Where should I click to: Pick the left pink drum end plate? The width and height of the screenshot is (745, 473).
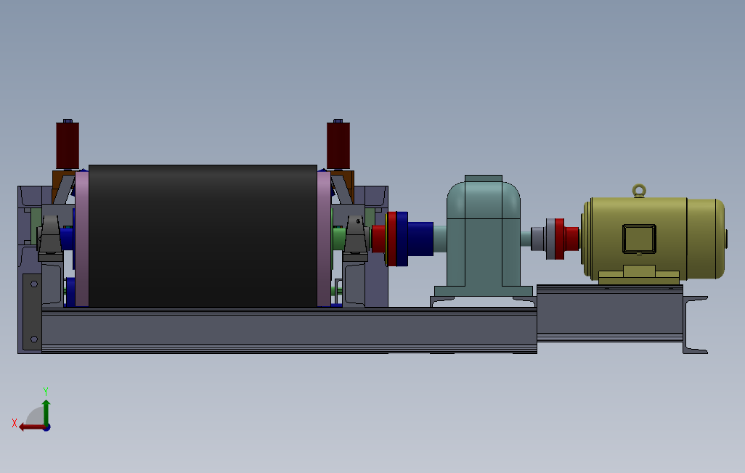tap(82, 239)
